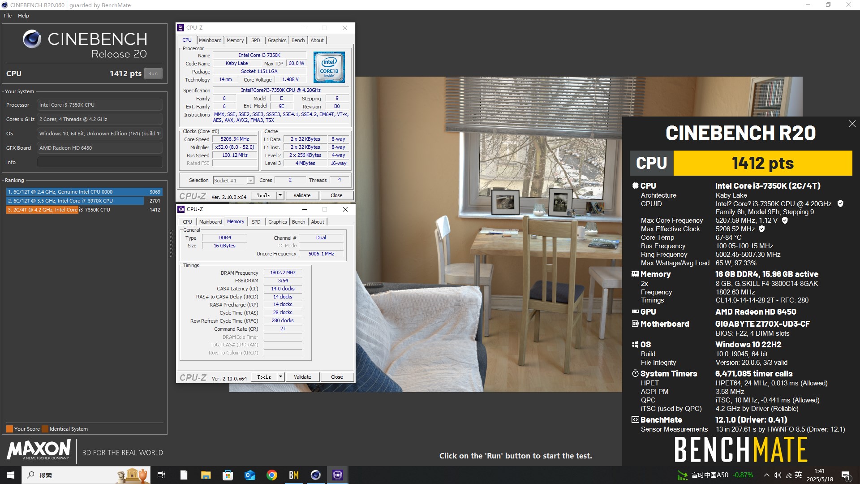This screenshot has height=484, width=860.
Task: Click Validate in top CPU-Z window
Action: (302, 195)
